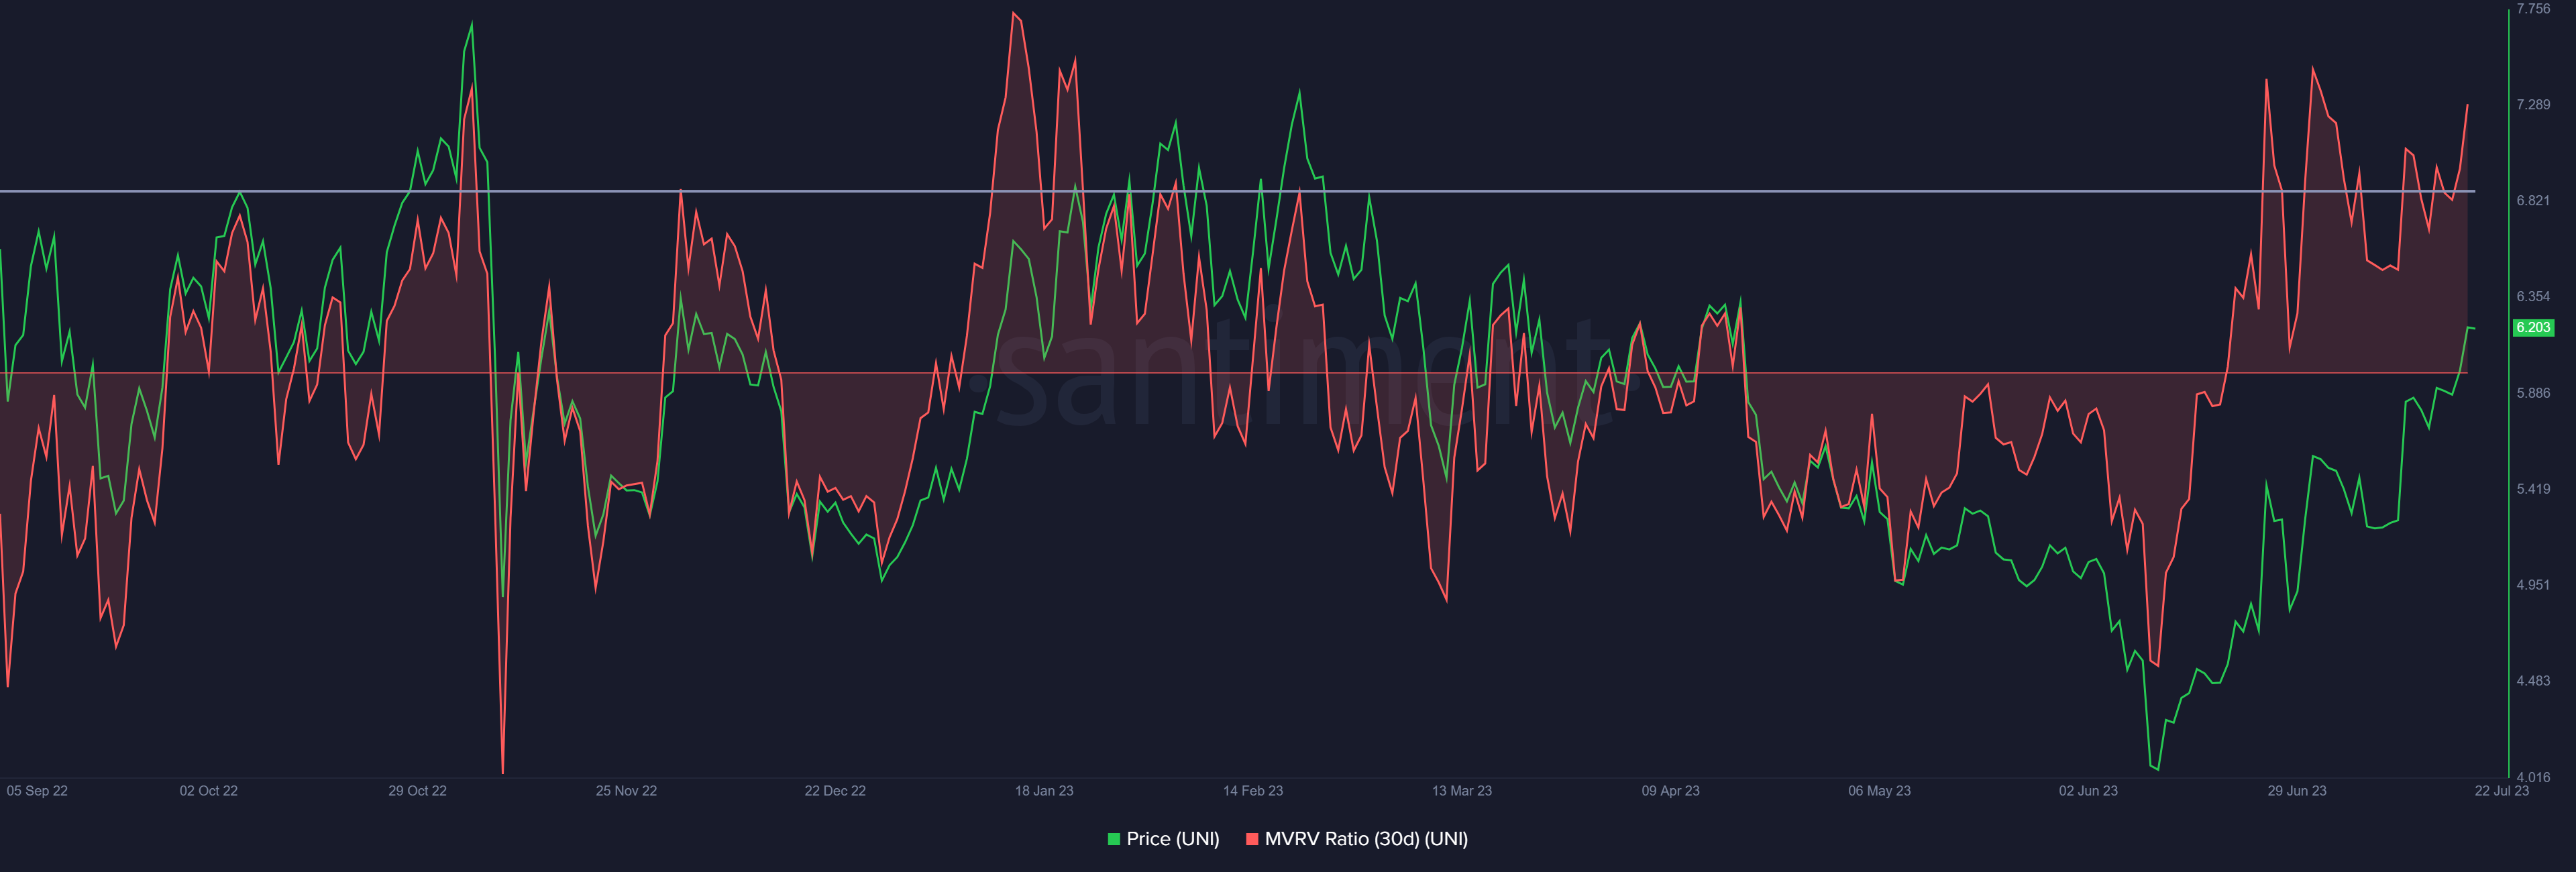Select the 02 Jun 23 date label
The height and width of the screenshot is (872, 2576).
(2088, 791)
